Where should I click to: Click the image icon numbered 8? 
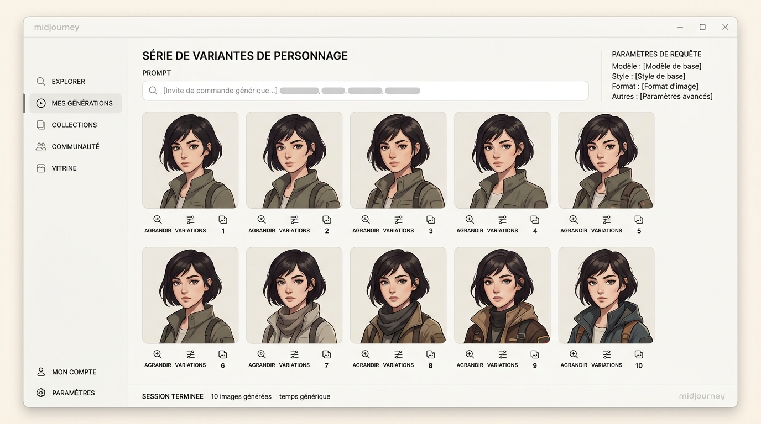(x=431, y=354)
